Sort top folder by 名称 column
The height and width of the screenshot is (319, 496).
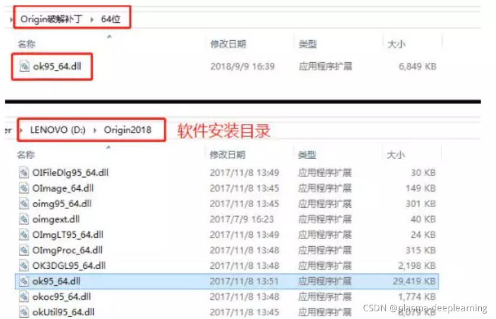pyautogui.click(x=27, y=44)
